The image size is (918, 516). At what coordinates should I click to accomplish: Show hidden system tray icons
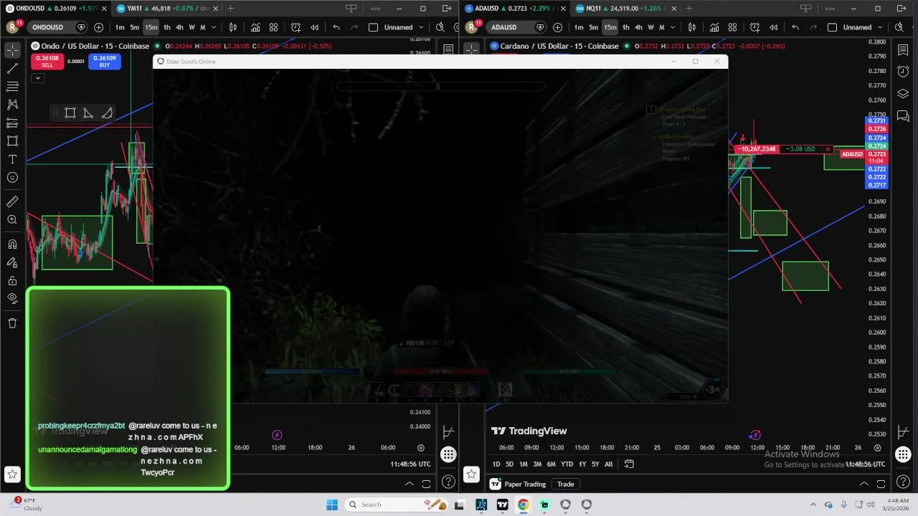tap(813, 505)
